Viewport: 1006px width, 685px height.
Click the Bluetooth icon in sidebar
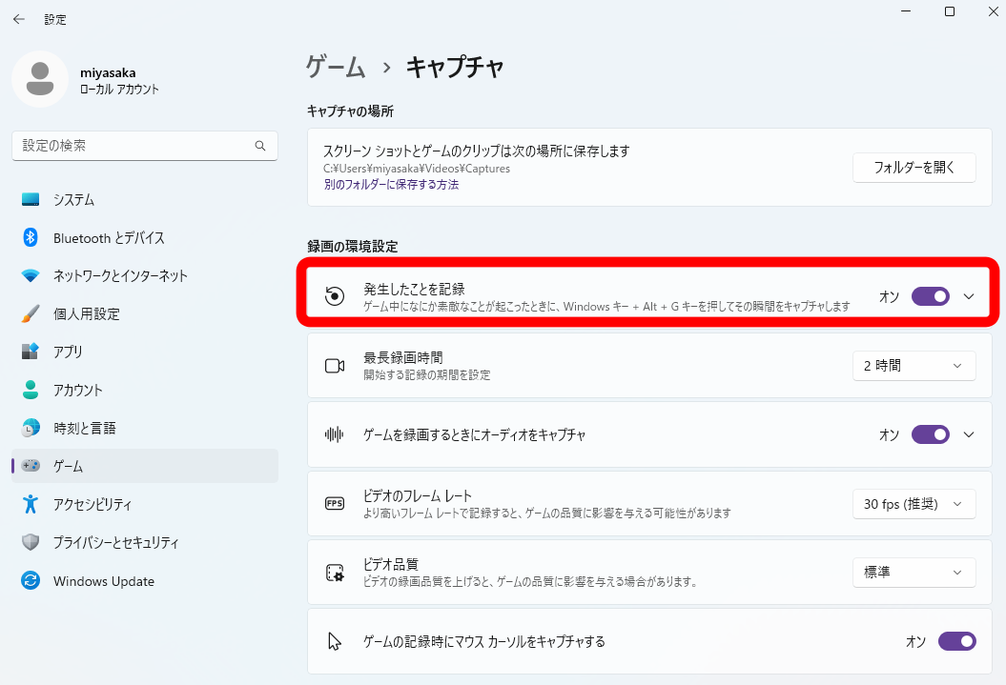pos(31,237)
